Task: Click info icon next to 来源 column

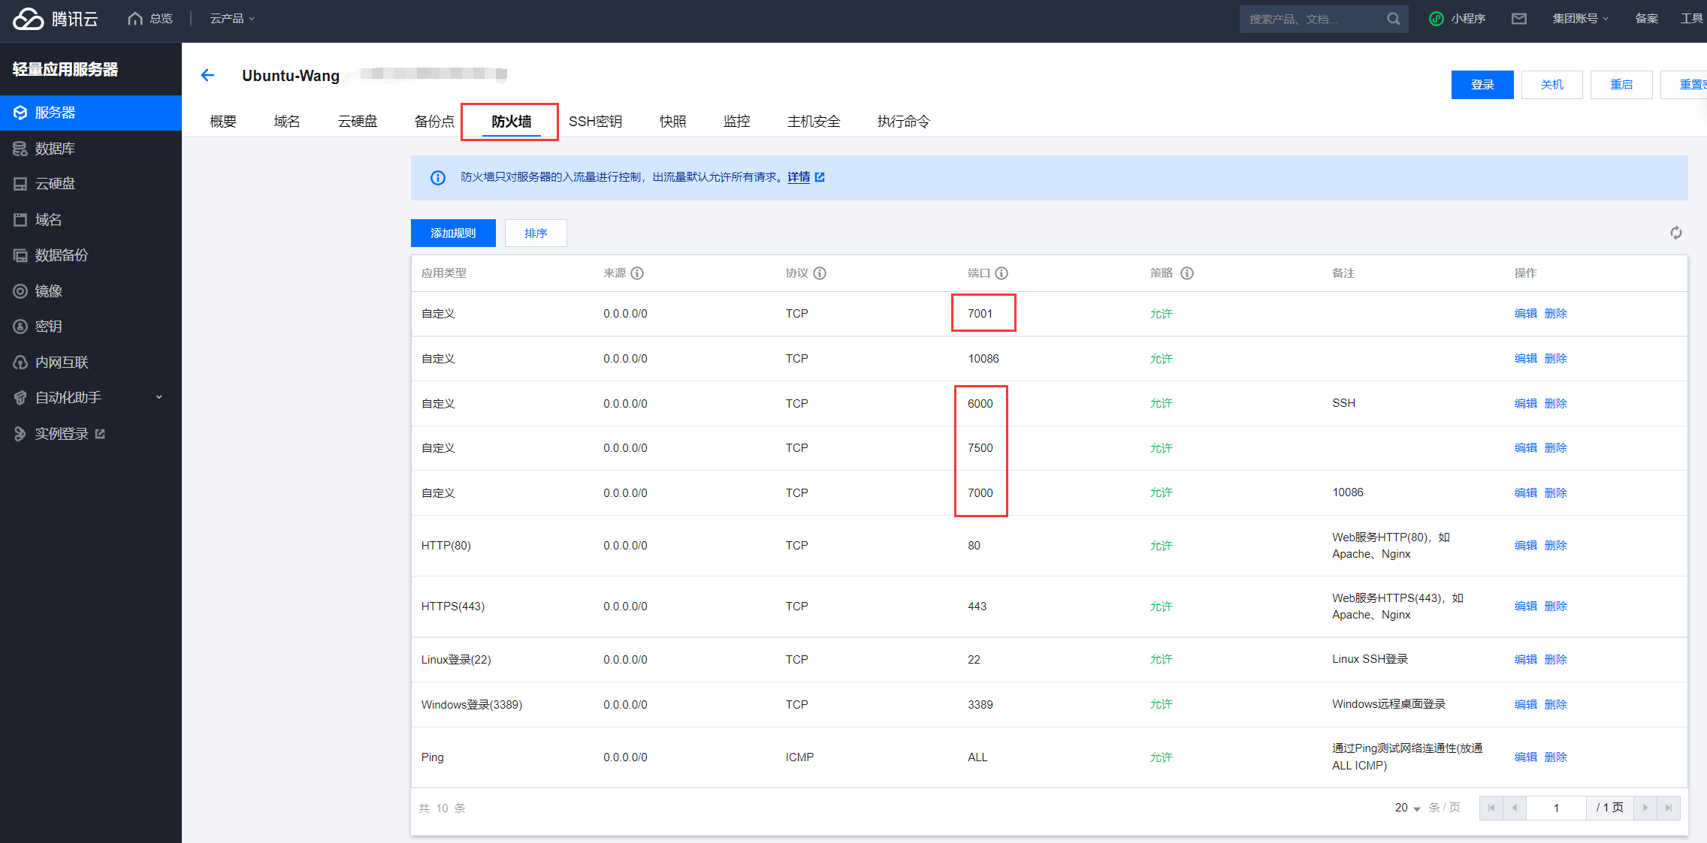Action: [637, 273]
